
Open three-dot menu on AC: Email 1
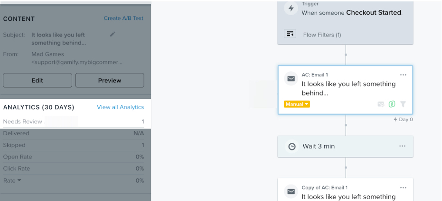403,75
